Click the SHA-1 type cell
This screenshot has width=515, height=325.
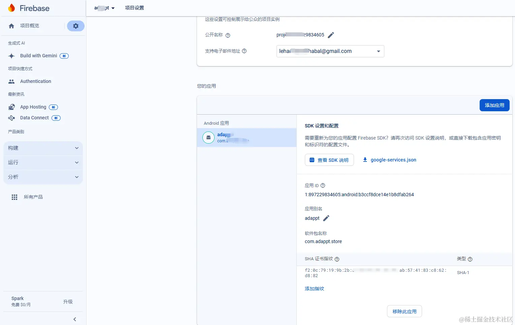pos(463,273)
